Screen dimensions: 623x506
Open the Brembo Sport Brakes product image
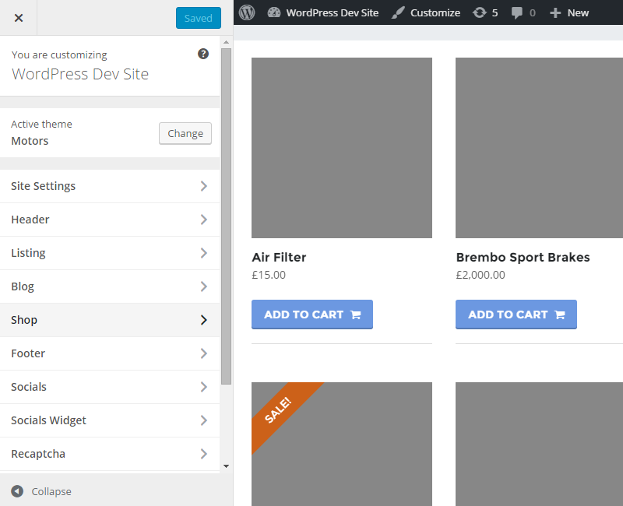(539, 148)
